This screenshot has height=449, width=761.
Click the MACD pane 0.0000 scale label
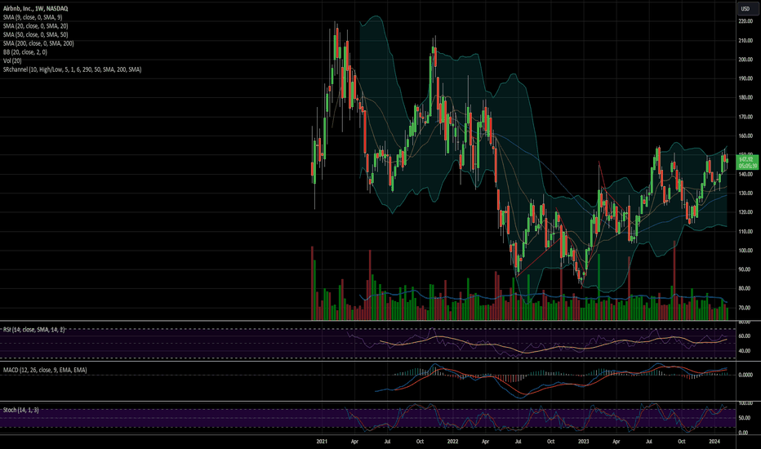point(745,376)
